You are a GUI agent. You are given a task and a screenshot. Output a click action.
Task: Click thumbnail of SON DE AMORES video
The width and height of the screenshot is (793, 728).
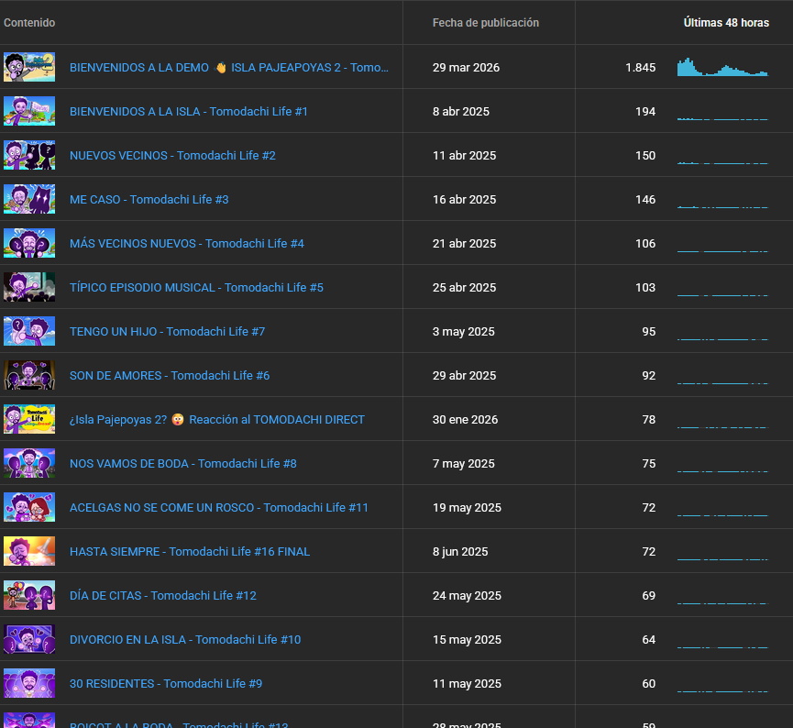tap(29, 375)
